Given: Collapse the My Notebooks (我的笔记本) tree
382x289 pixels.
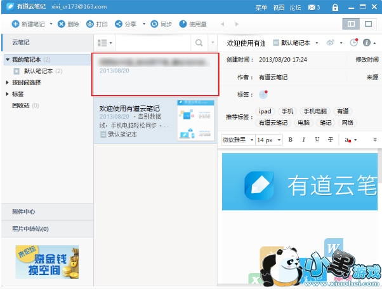Looking at the screenshot, I should point(8,60).
